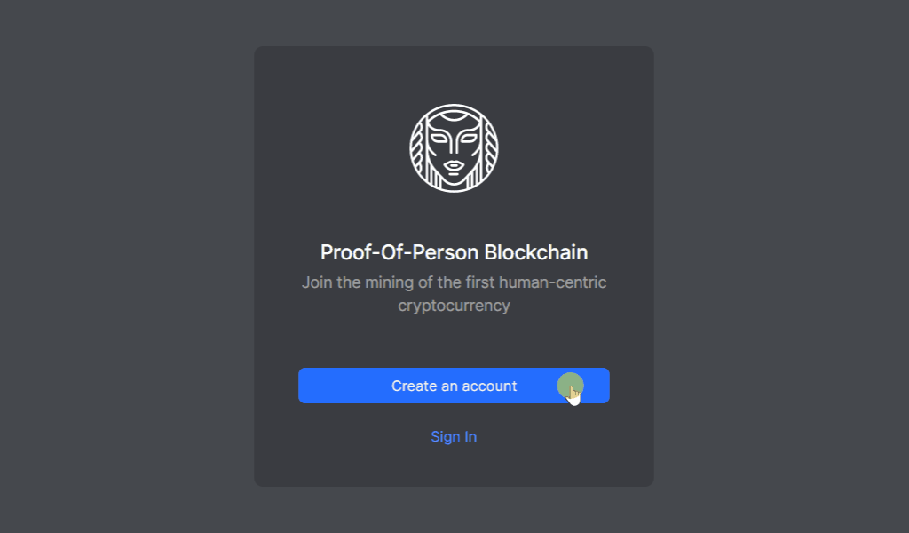This screenshot has width=909, height=533.
Task: Click the white line-art face logo
Action: click(454, 147)
